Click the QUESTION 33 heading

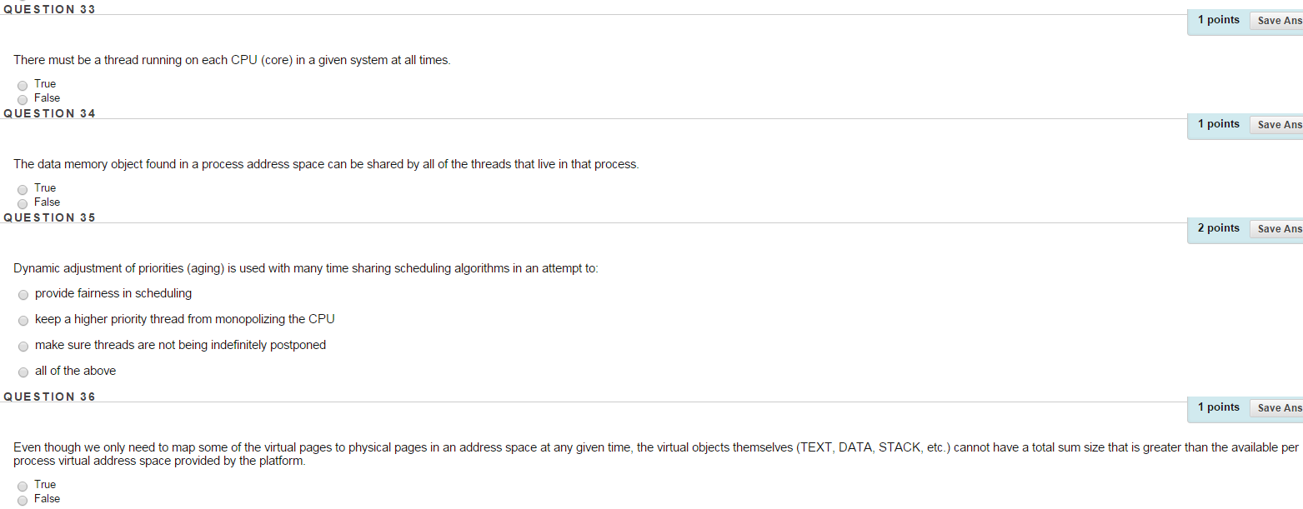(50, 8)
